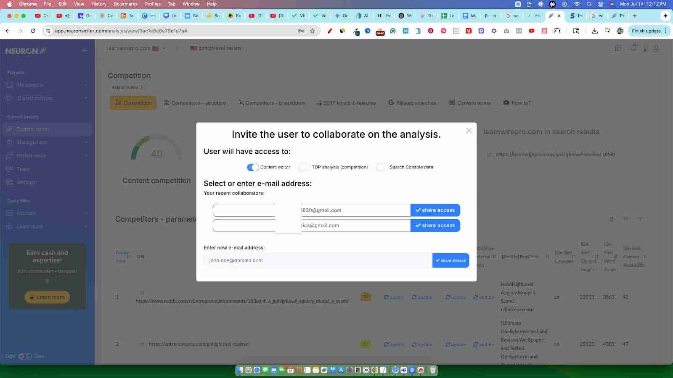Click the bookmark star in the address bar
673x378 pixels.
click(312, 31)
